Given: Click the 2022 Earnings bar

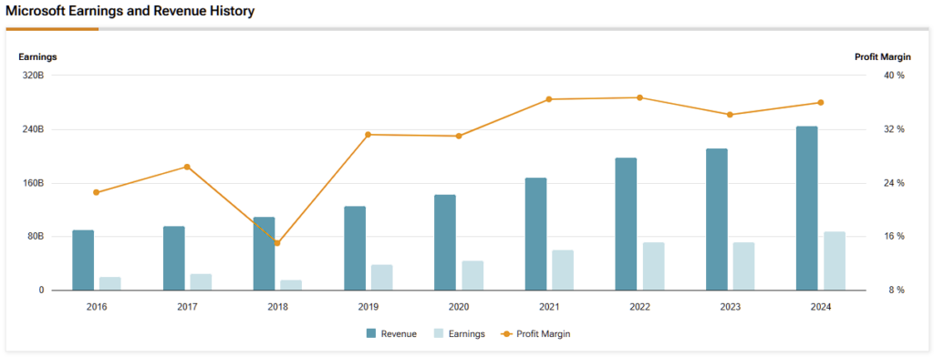Looking at the screenshot, I should 653,266.
